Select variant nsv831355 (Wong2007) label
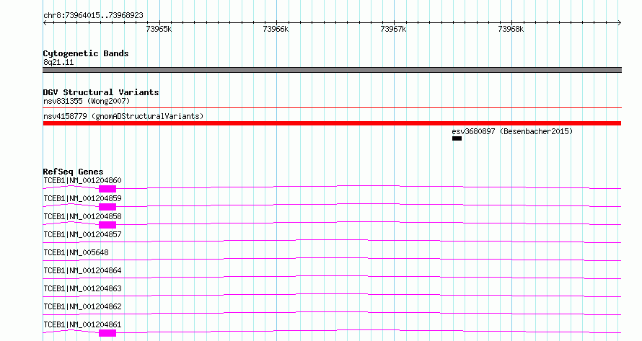The height and width of the screenshot is (341, 642). pos(87,101)
